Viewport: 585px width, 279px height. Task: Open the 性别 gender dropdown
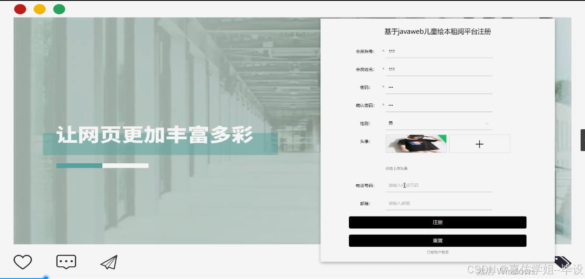(x=438, y=123)
